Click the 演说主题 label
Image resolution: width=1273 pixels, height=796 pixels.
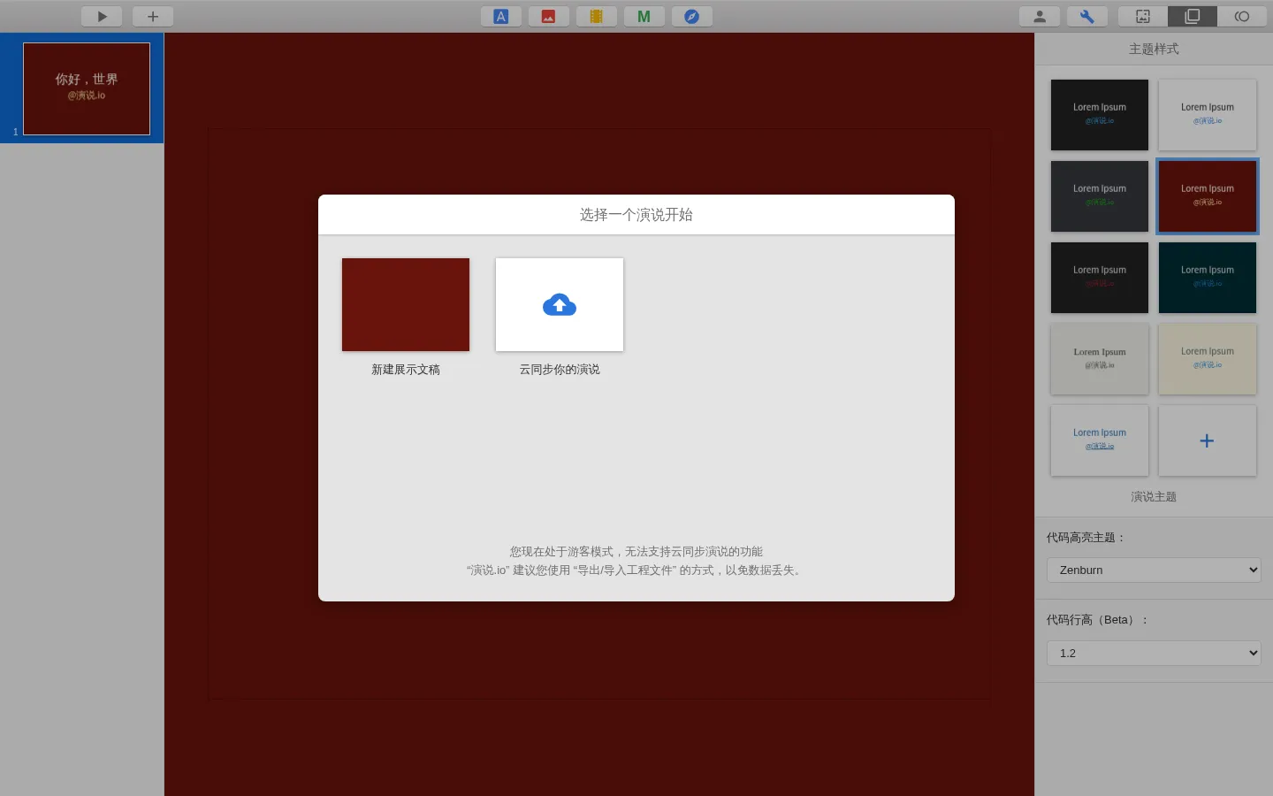[1154, 497]
